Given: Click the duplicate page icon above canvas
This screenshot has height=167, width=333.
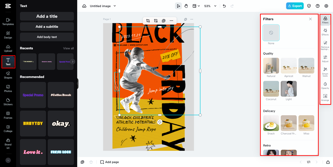Looking at the screenshot, I should tap(185, 19).
